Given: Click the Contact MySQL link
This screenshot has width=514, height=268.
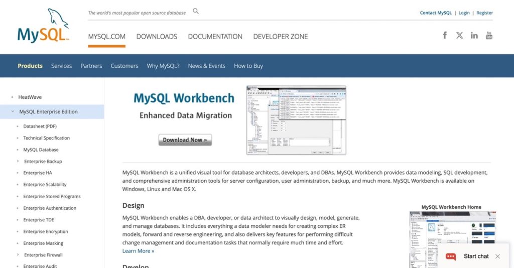Looking at the screenshot, I should point(436,13).
